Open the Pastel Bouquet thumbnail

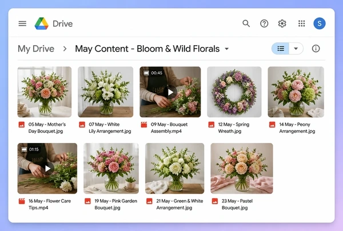click(242, 169)
